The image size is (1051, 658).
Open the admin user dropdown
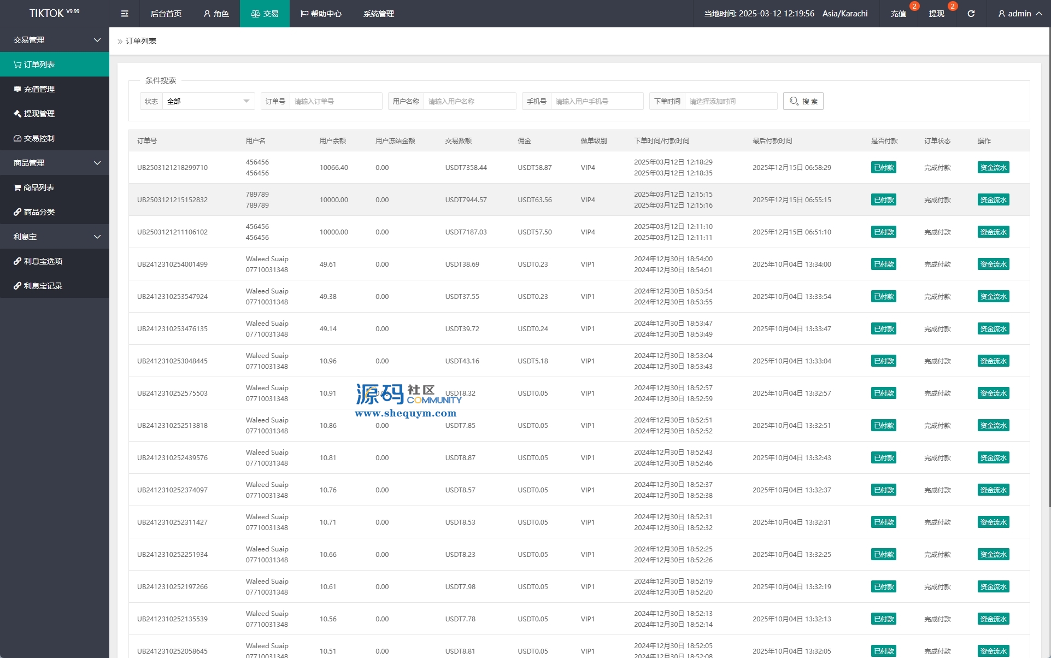[x=1020, y=14]
